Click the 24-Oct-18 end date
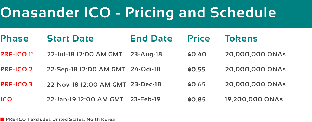The height and width of the screenshot is (122, 312). [146, 69]
